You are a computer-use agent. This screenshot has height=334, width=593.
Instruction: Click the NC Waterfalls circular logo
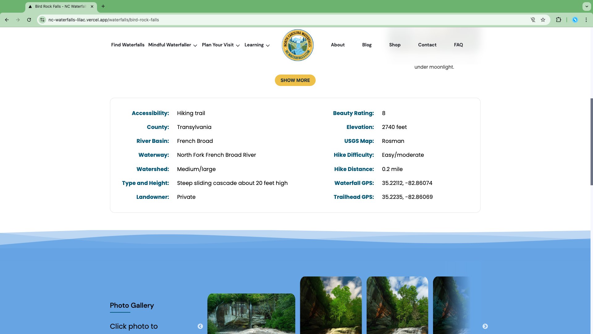point(297,45)
